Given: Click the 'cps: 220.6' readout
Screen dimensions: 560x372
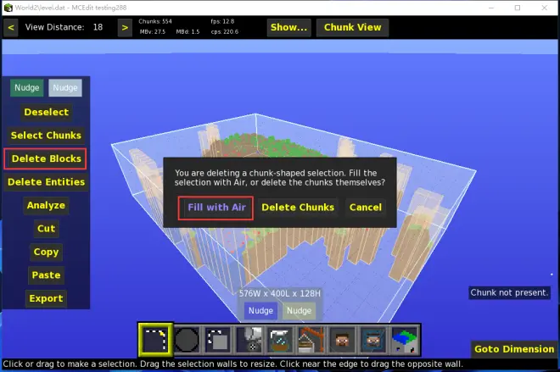Looking at the screenshot, I should point(224,31).
